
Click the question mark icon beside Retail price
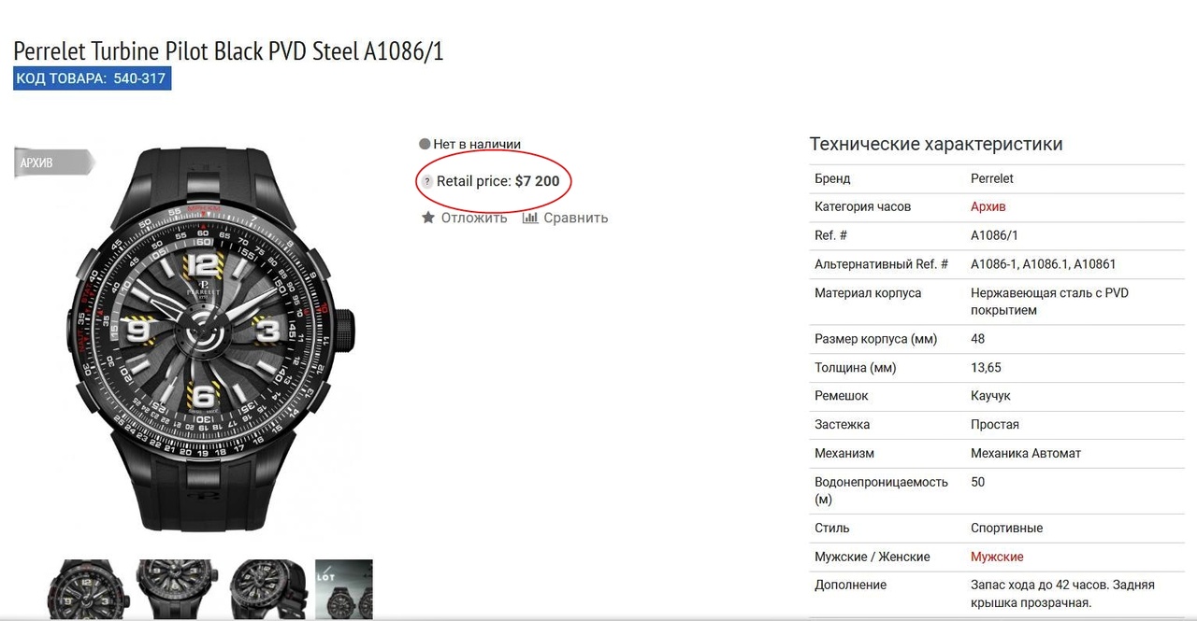(427, 182)
